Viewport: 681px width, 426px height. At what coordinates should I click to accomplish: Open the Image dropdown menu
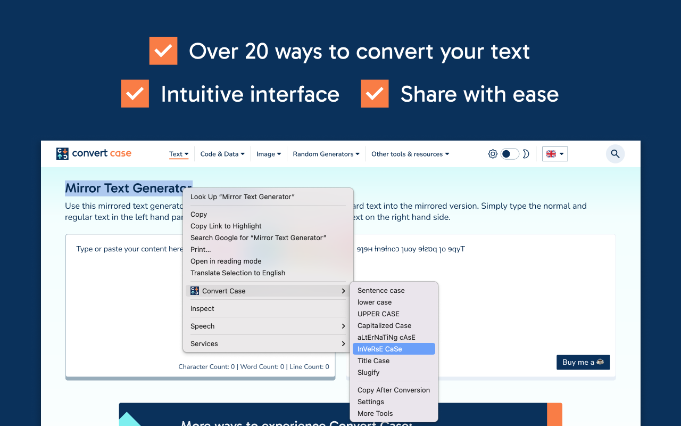(269, 154)
